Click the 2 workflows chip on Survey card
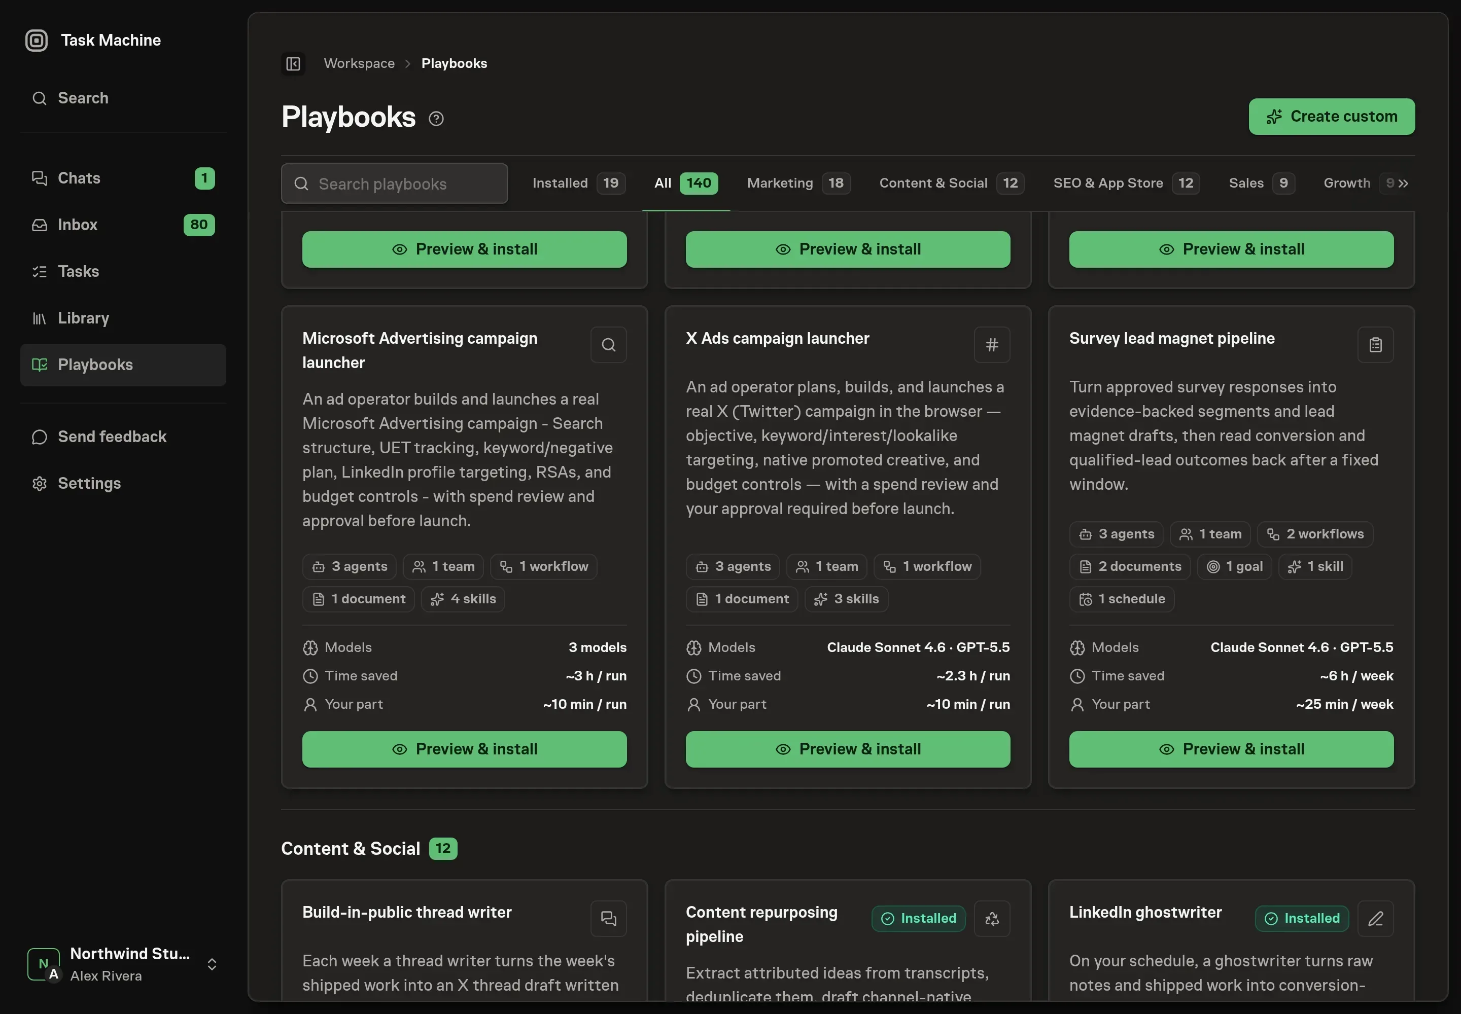This screenshot has height=1014, width=1461. [1315, 534]
